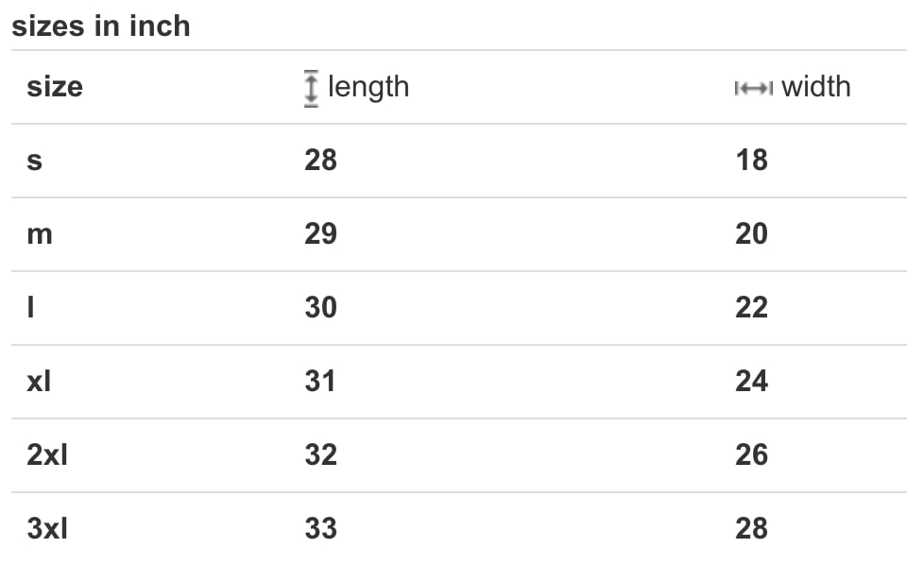Viewport: 907px width, 582px height.
Task: Click the 'width' column header label
Action: tap(816, 87)
